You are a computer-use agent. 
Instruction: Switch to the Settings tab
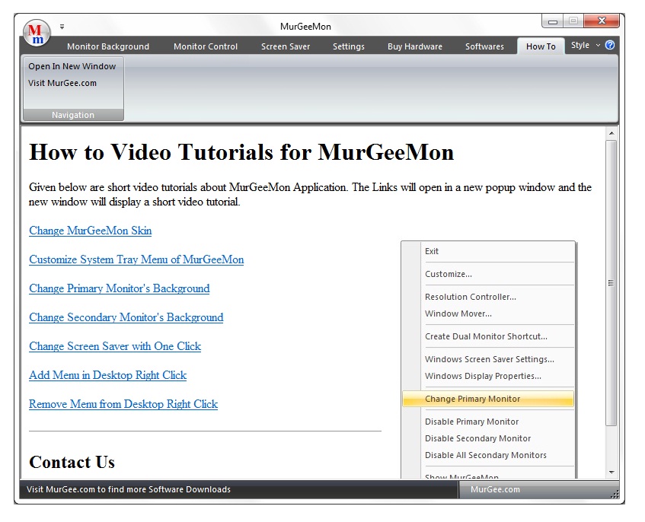(x=348, y=46)
